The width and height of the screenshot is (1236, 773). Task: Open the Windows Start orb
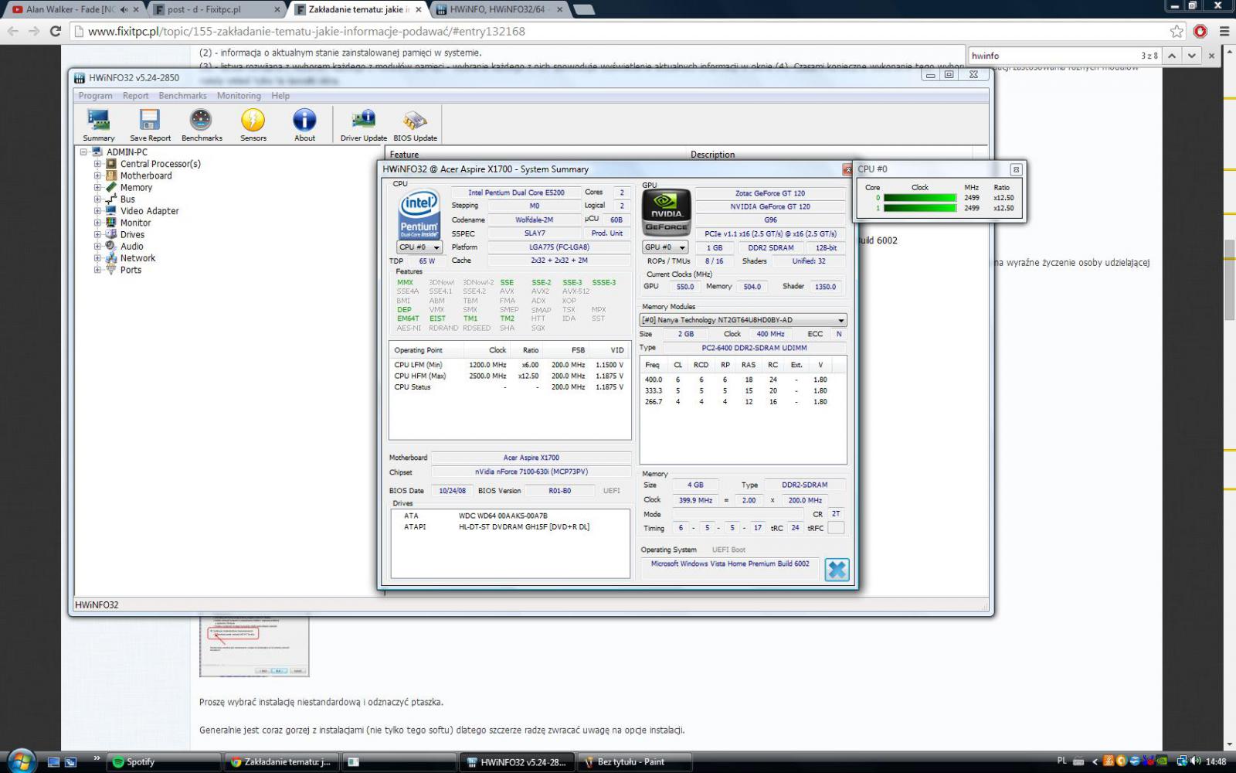point(20,761)
